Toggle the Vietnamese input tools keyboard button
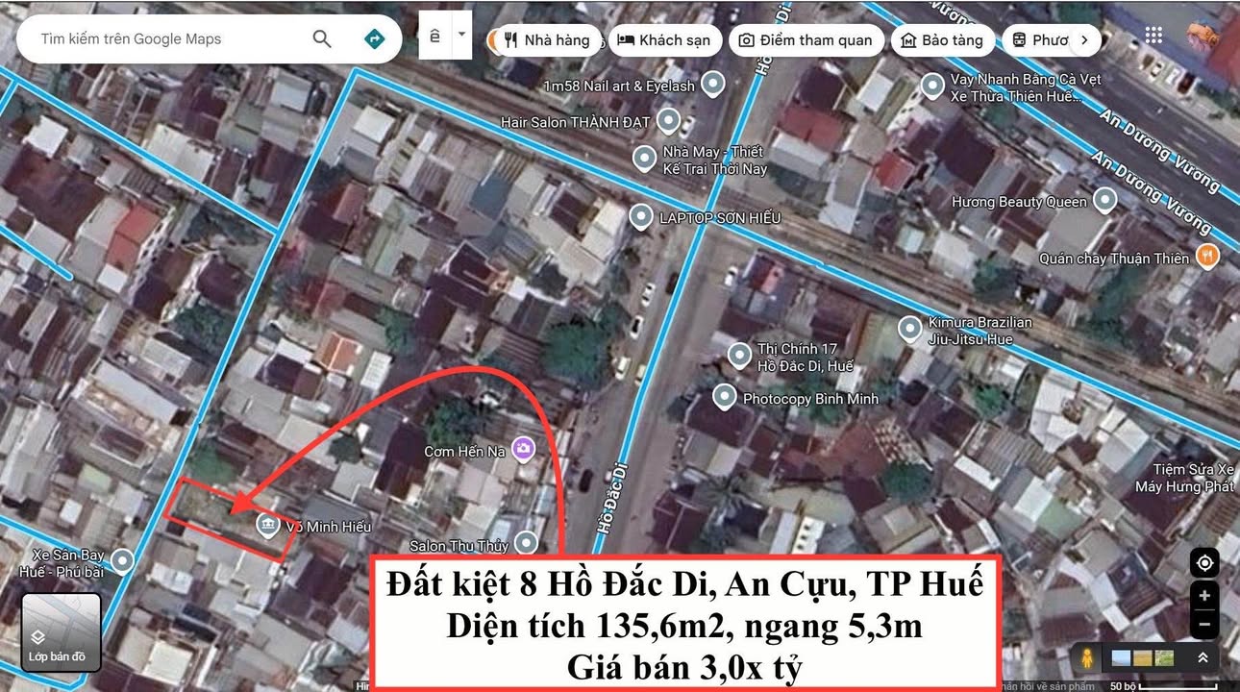The width and height of the screenshot is (1240, 692). [x=434, y=34]
